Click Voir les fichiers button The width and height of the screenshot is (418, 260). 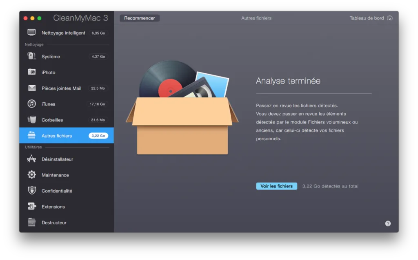[276, 186]
